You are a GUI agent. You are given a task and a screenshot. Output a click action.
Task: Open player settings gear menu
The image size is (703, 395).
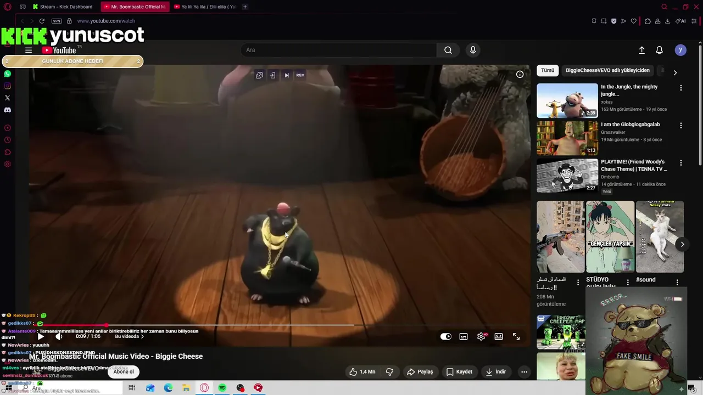pos(481,336)
